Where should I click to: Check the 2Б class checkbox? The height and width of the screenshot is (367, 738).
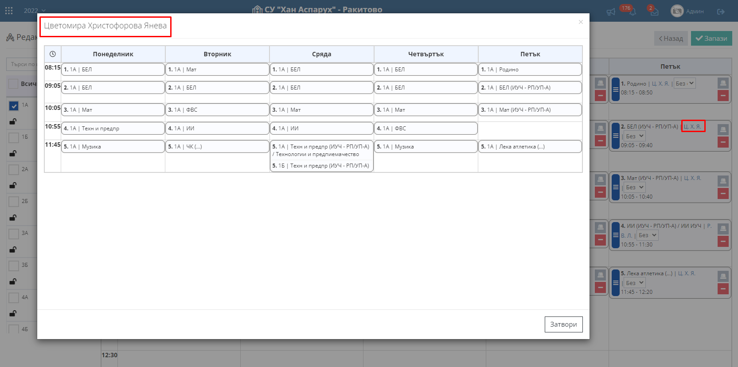(14, 202)
